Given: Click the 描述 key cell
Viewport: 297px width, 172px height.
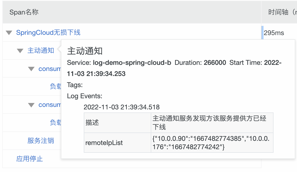Looking at the screenshot, I should [118, 123].
